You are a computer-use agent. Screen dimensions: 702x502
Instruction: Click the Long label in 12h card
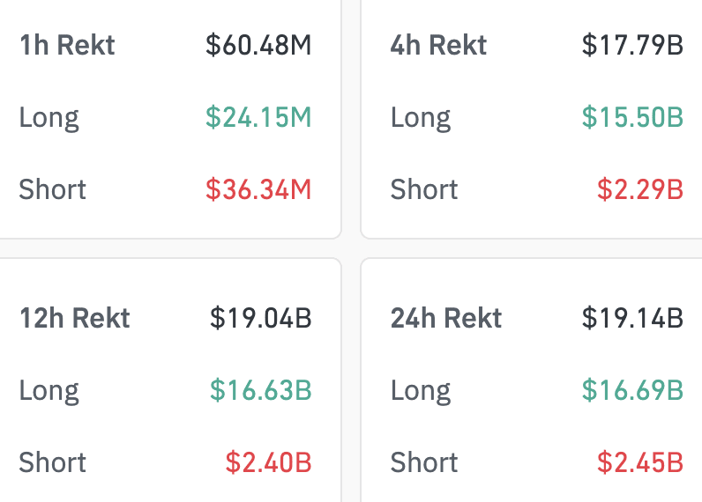pos(49,390)
